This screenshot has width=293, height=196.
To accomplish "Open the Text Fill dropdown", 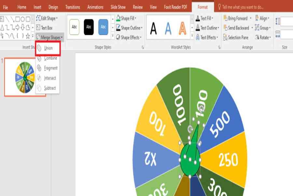I will tap(204, 18).
